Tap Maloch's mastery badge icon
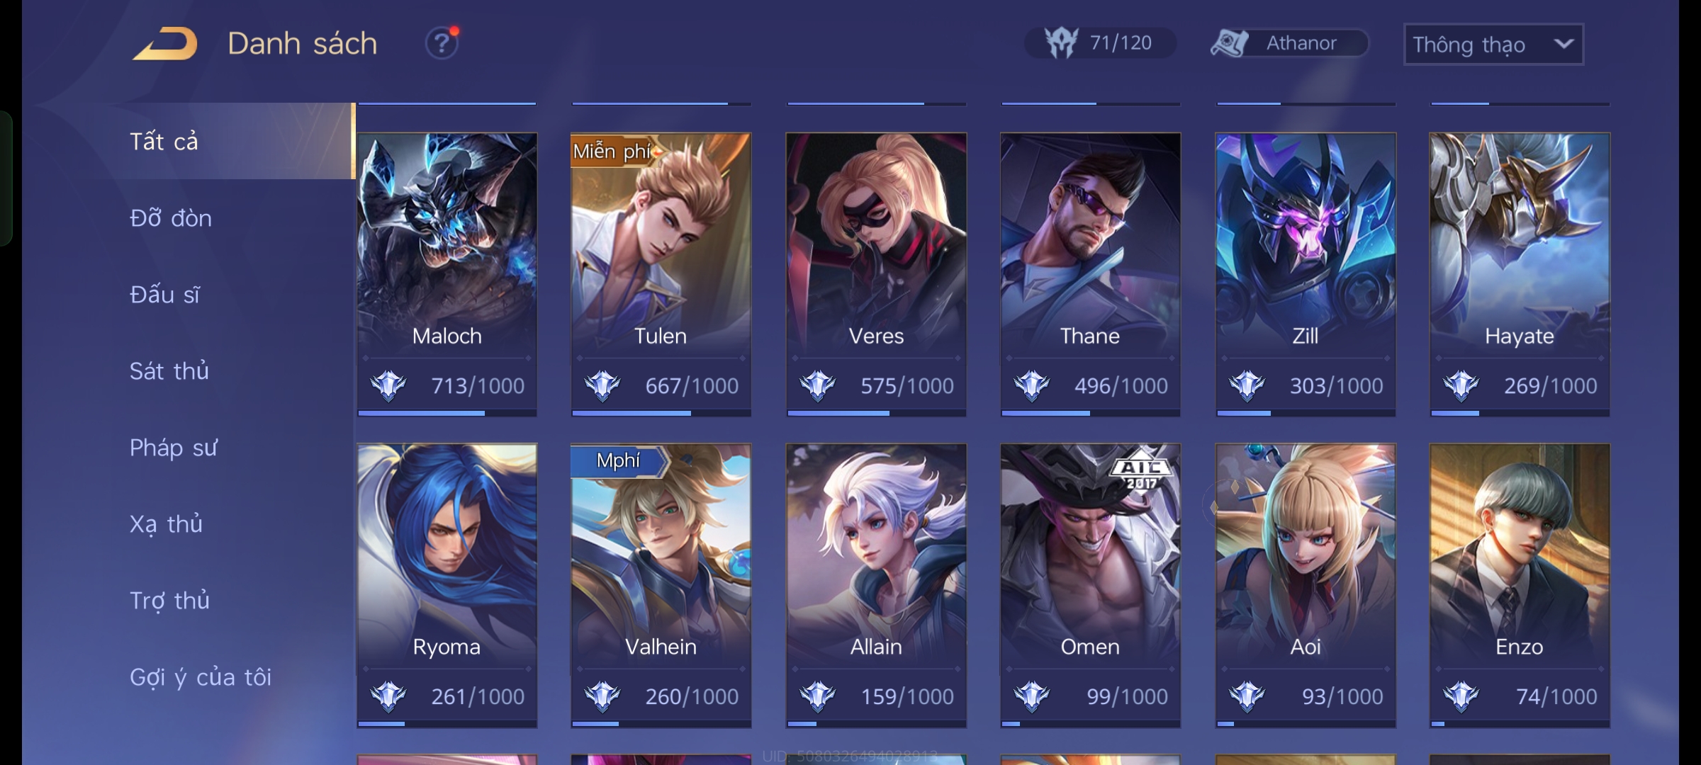 pyautogui.click(x=388, y=385)
